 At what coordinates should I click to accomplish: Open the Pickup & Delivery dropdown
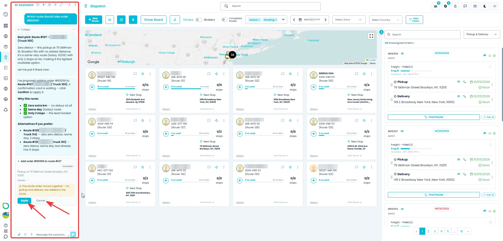coord(482,34)
